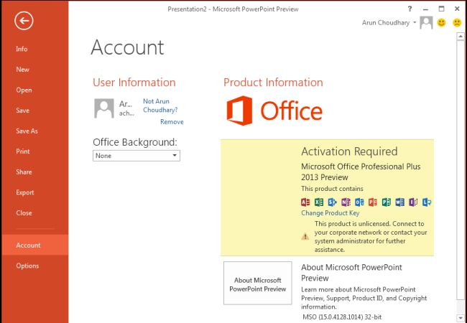This screenshot has height=323, width=467.
Task: Click the Access app icon
Action: pyautogui.click(x=305, y=202)
